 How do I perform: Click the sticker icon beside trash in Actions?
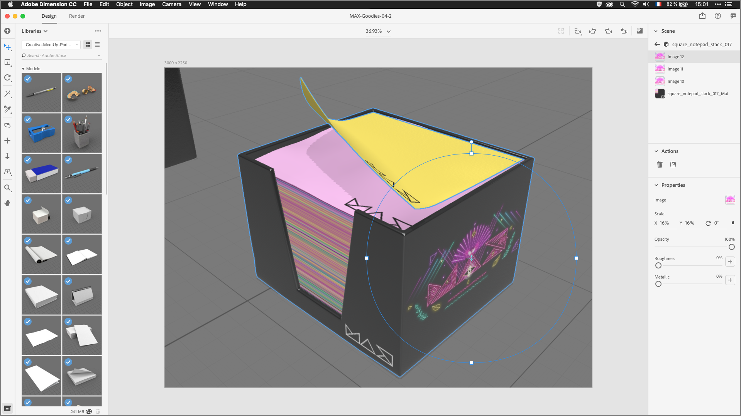pos(673,164)
